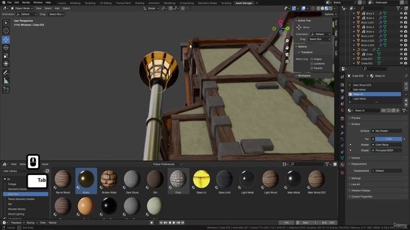Adjust the Fac value slider
Viewport: 410px width, 230px height.
[388, 139]
